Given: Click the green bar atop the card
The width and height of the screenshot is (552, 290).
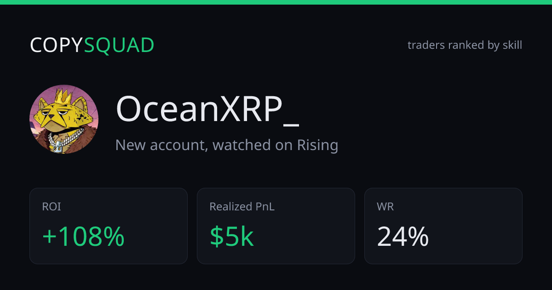Looking at the screenshot, I should (276, 2).
